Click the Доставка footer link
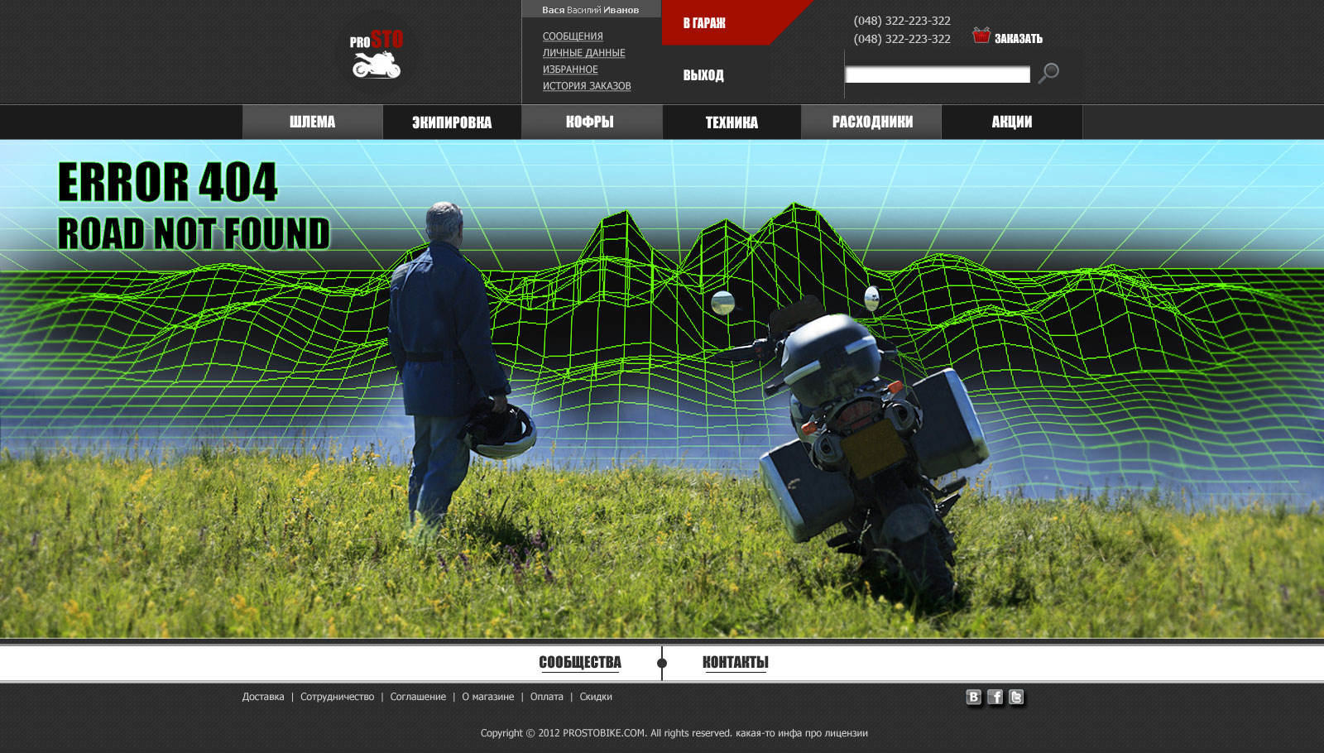 click(263, 697)
